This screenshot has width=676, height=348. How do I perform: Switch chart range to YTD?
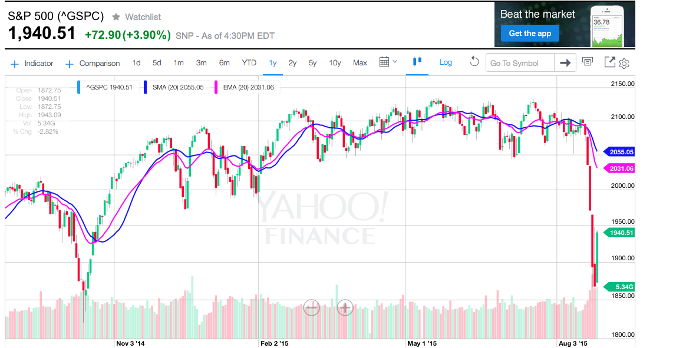click(249, 63)
